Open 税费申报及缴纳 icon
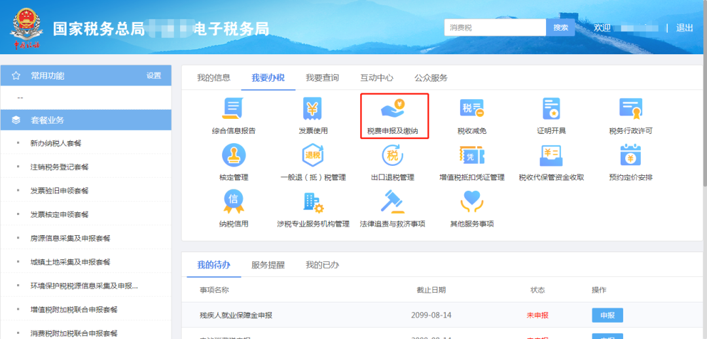The image size is (707, 339). pyautogui.click(x=392, y=109)
